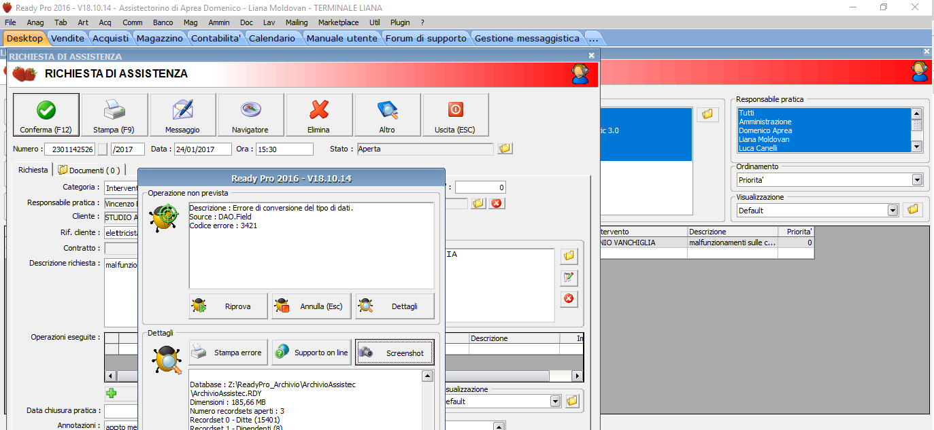The image size is (934, 430).
Task: Click the Stampa (F9) printer button
Action: [114, 115]
